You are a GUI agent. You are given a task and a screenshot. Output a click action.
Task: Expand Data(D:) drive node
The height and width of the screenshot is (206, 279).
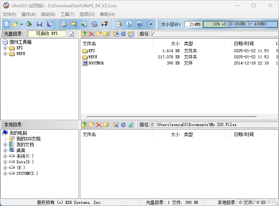tap(5, 162)
